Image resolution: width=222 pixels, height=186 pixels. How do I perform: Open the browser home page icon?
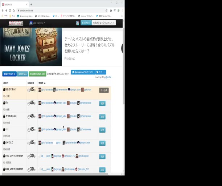[13, 11]
